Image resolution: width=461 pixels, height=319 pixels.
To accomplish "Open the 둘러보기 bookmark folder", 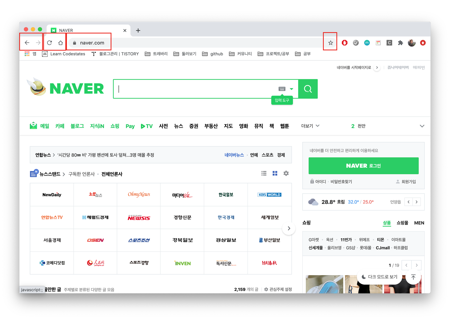I will tap(185, 54).
